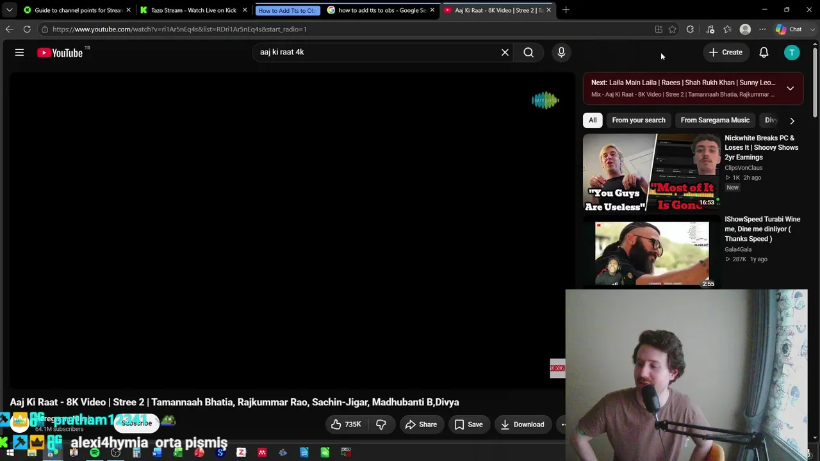This screenshot has height=461, width=820.
Task: Show more filter chips with arrow
Action: pyautogui.click(x=792, y=120)
